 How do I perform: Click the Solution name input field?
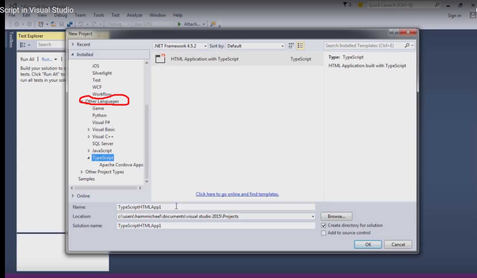(x=216, y=226)
